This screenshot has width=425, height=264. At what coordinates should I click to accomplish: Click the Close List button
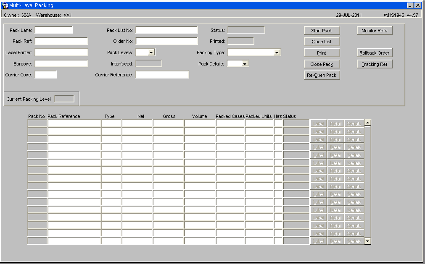coord(322,42)
